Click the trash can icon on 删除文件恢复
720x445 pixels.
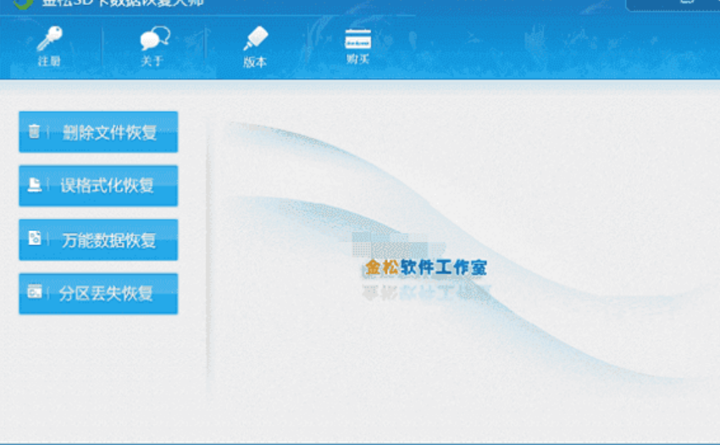point(35,132)
